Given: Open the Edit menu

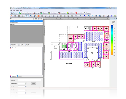Looking at the screenshot, I should [14, 10].
